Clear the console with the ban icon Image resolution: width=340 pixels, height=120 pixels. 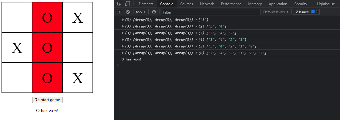pos(128,12)
